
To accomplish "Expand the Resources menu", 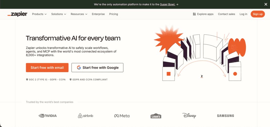I will click(x=79, y=14).
